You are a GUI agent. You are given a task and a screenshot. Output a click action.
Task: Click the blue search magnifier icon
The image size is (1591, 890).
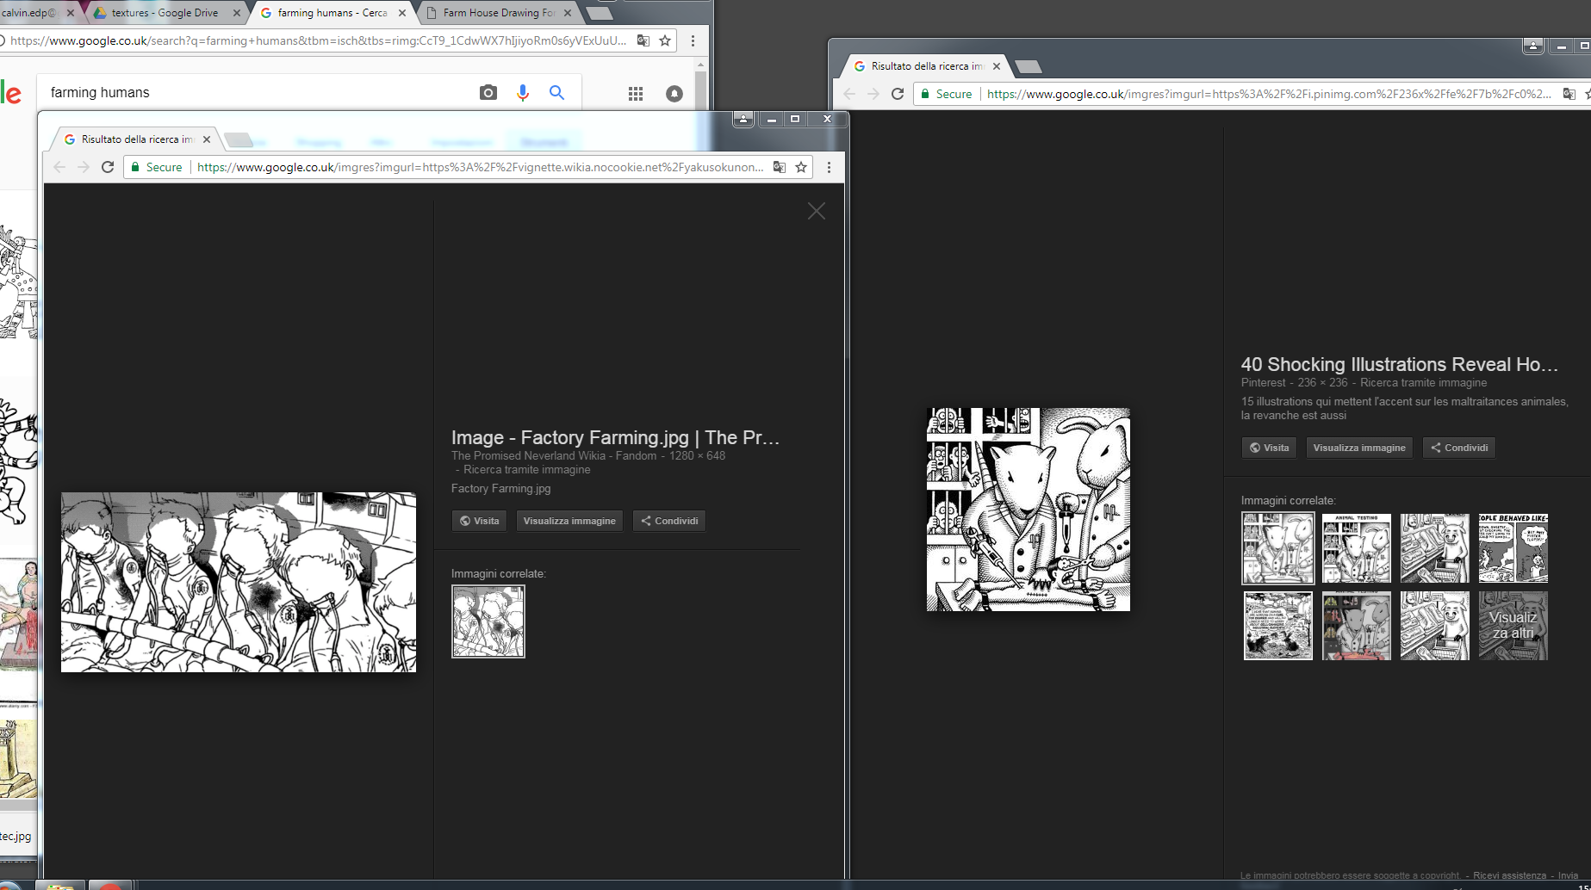(557, 93)
